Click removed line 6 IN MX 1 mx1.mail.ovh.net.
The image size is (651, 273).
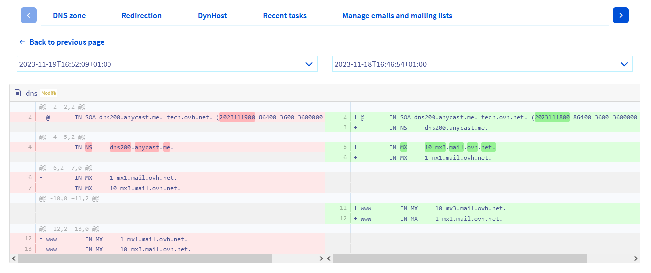167,178
